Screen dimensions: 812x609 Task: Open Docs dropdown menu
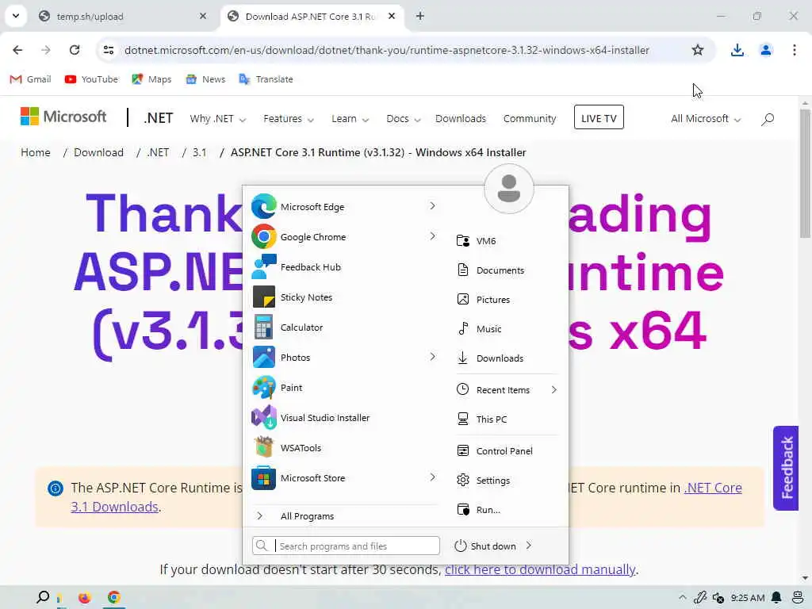coord(404,119)
